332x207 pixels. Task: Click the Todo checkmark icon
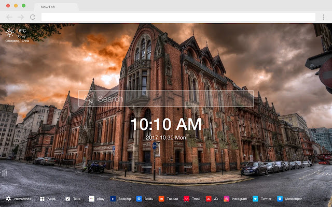click(68, 199)
